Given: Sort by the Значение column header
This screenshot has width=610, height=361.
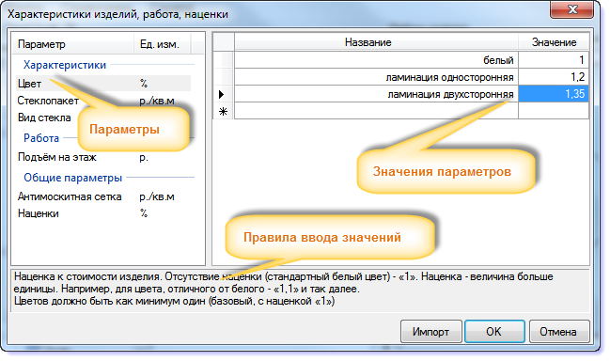Looking at the screenshot, I should tap(554, 42).
